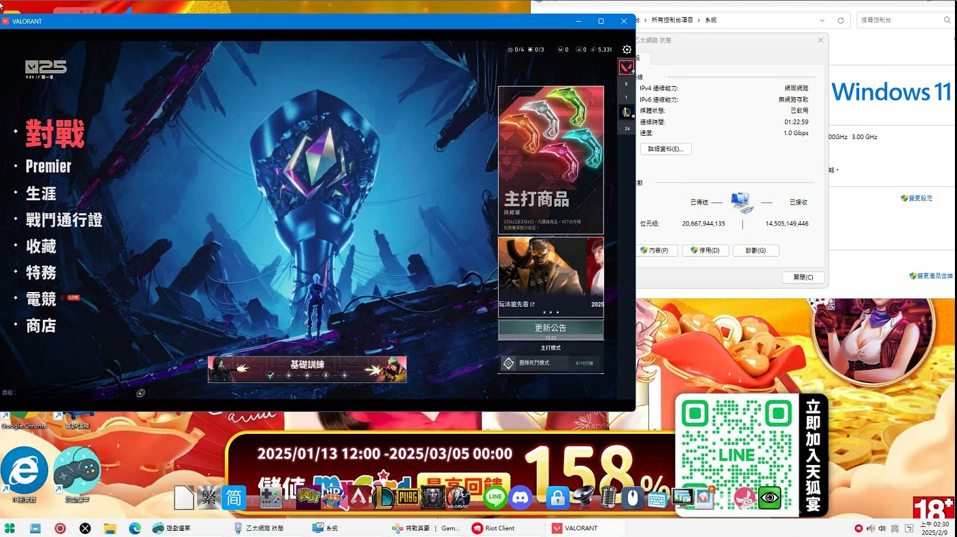Open the LINE app from the dock
The width and height of the screenshot is (957, 537).
click(x=495, y=498)
